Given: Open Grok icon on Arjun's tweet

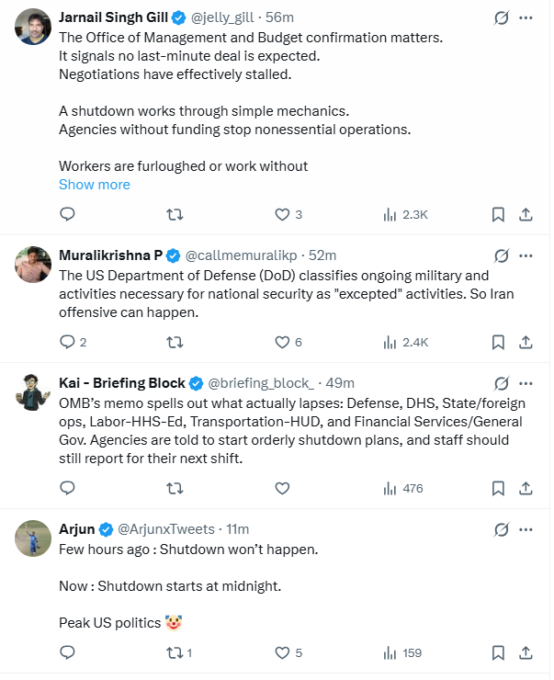Looking at the screenshot, I should coord(501,529).
